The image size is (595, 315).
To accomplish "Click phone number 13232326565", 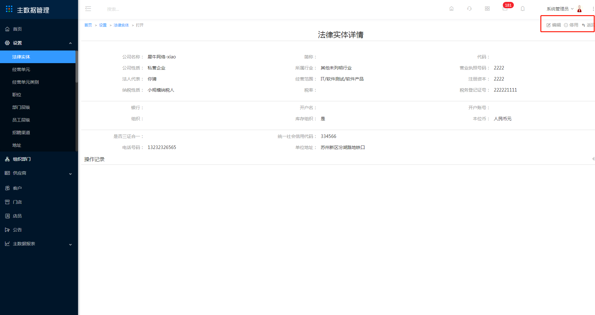I will click(x=162, y=147).
